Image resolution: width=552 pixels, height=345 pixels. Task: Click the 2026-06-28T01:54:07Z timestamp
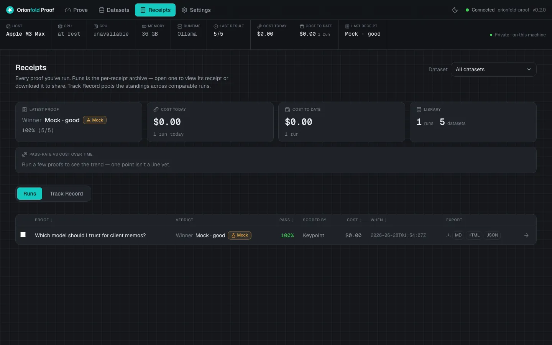[x=398, y=235]
